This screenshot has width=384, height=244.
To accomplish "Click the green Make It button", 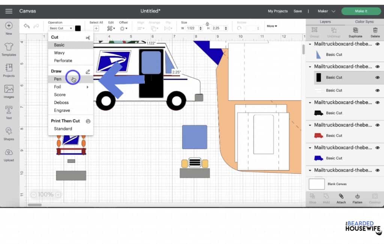I will pyautogui.click(x=360, y=11).
